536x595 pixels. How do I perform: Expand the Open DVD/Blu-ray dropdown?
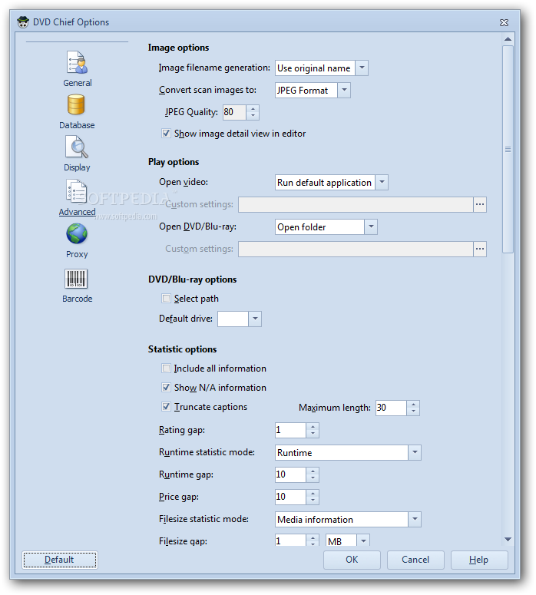(x=371, y=227)
